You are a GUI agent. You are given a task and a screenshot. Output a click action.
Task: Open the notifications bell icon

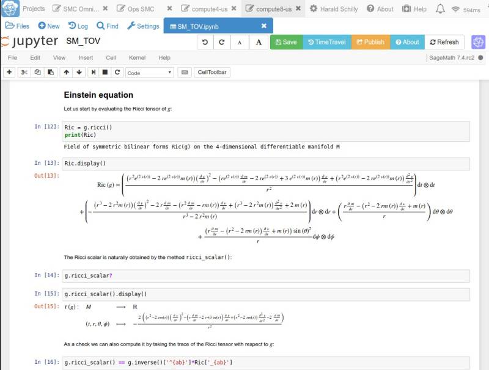441,9
